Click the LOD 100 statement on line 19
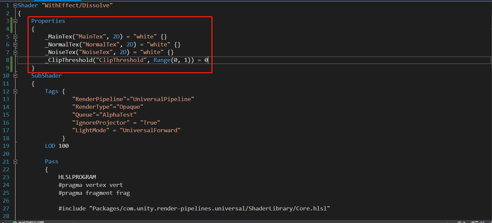Image resolution: width=492 pixels, height=223 pixels. (x=56, y=146)
